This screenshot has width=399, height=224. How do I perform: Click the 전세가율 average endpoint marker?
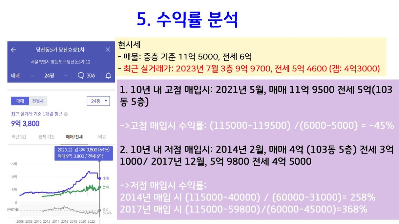pyautogui.click(x=100, y=210)
